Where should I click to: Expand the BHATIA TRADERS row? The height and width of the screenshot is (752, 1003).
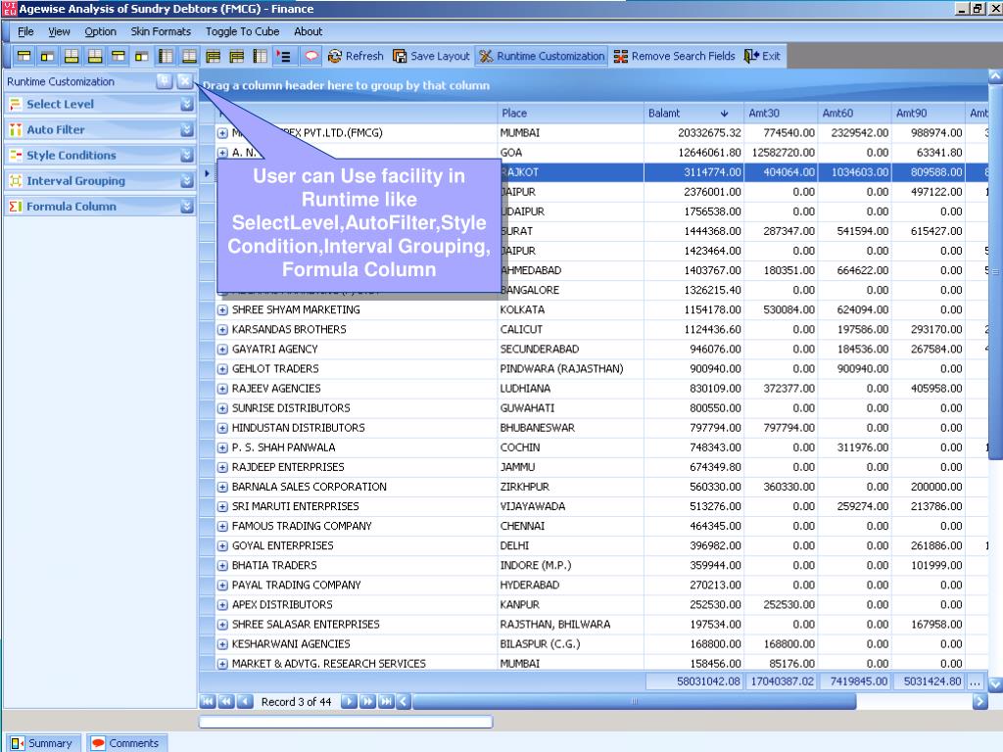coord(222,566)
